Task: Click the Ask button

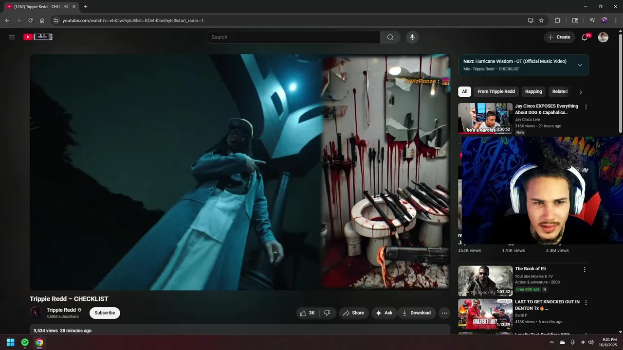Action: tap(384, 313)
